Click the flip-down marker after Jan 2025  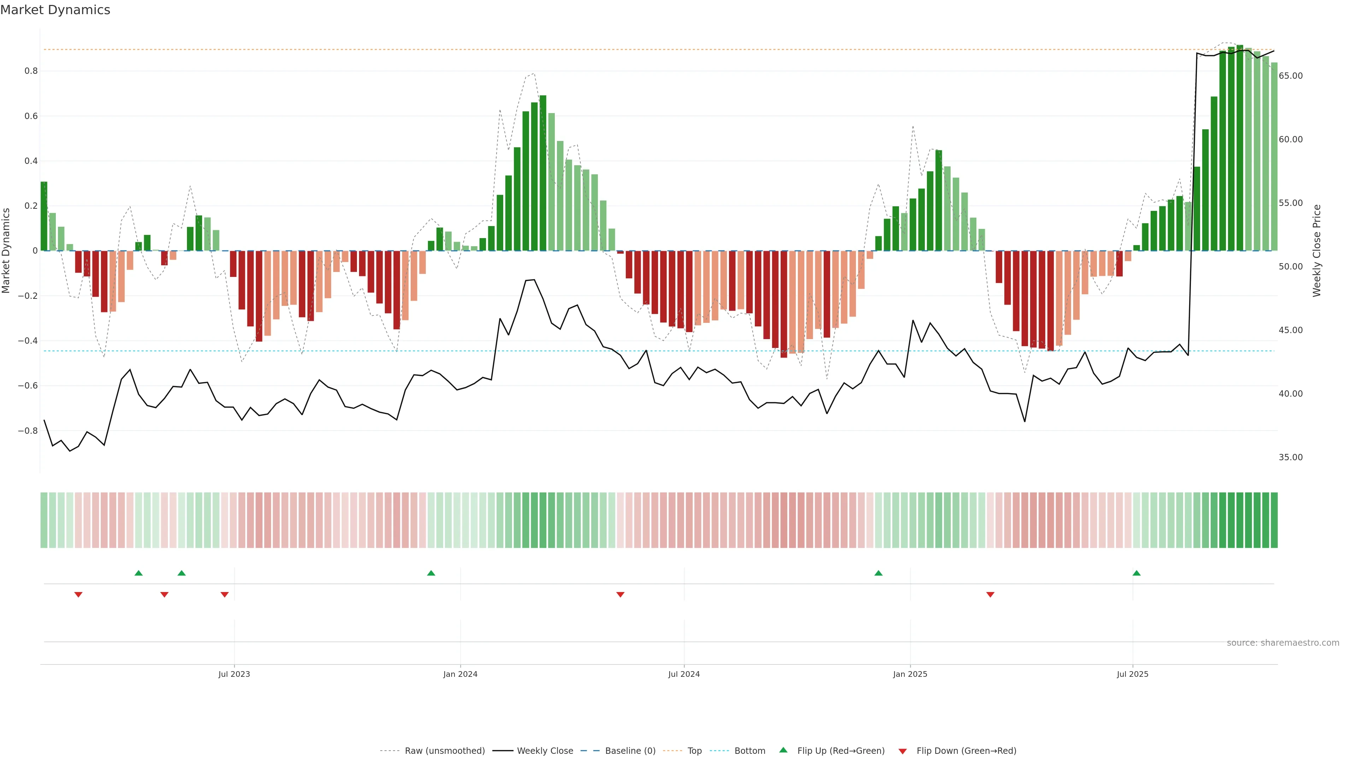[x=990, y=595]
